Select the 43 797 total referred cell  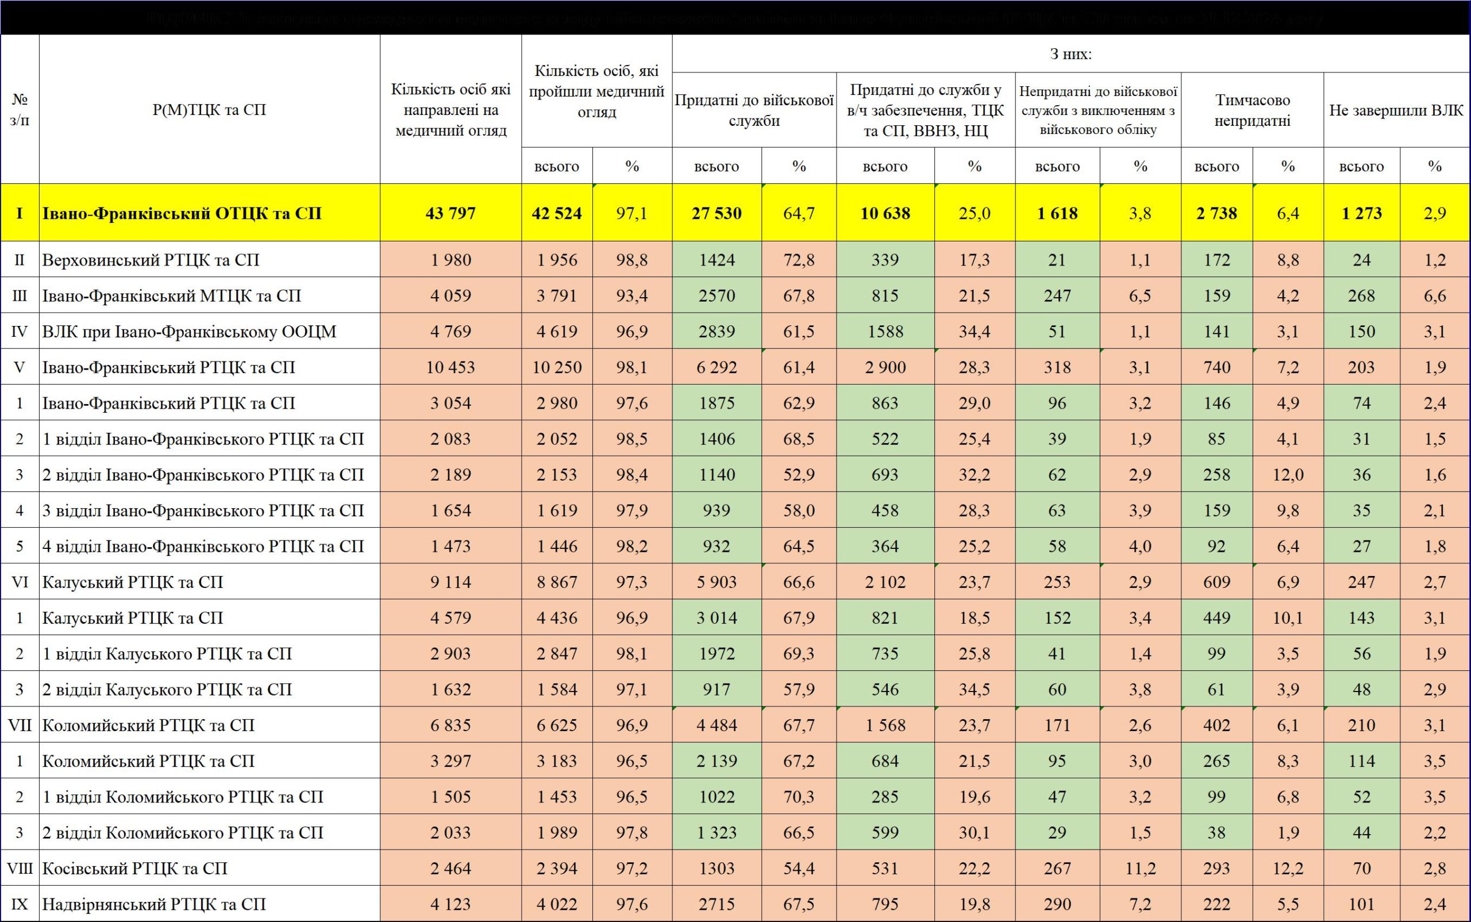[450, 213]
